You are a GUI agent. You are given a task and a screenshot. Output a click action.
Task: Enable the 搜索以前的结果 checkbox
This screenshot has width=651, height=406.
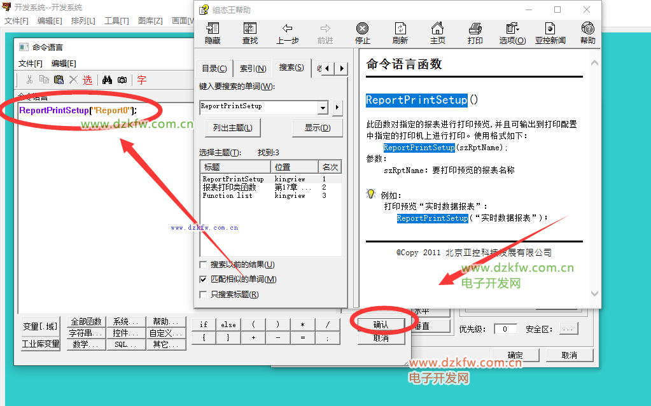tap(204, 265)
